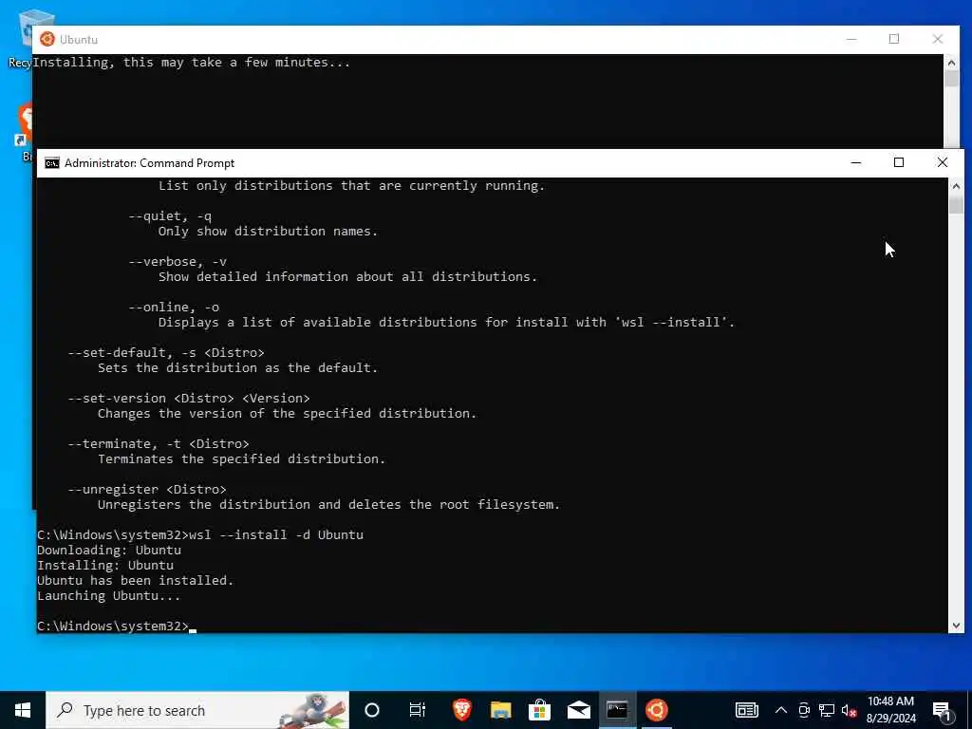Click the '--online, -o' option text
This screenshot has width=972, height=729.
click(174, 307)
